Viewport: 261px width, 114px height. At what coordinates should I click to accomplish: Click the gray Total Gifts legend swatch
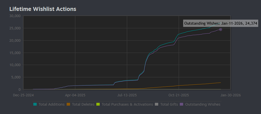[157, 104]
